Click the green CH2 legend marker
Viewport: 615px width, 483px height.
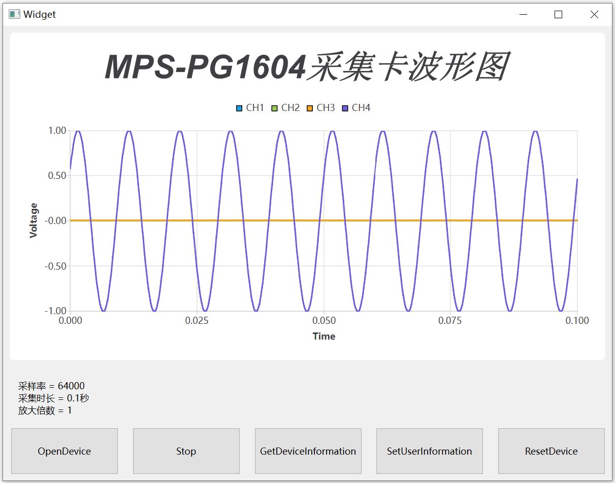tap(275, 108)
